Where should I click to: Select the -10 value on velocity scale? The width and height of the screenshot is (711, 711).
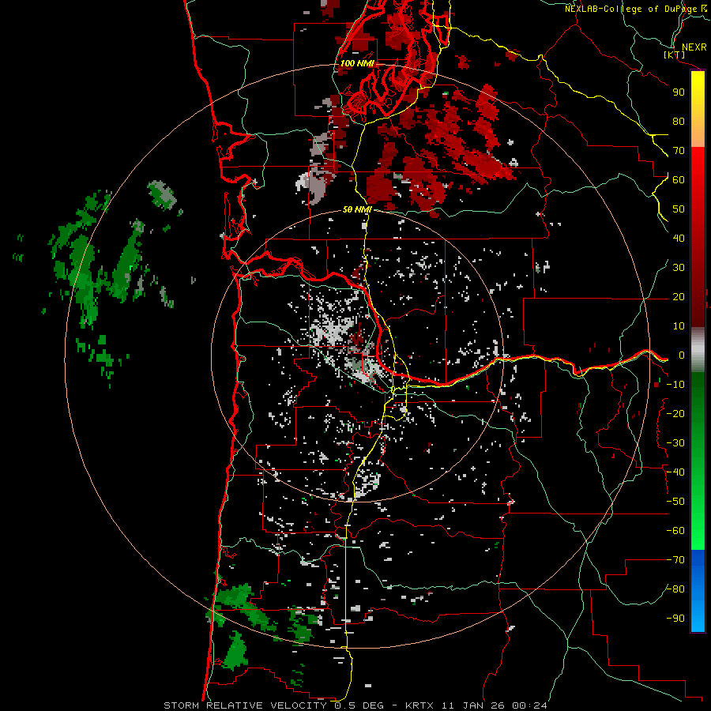coord(675,385)
